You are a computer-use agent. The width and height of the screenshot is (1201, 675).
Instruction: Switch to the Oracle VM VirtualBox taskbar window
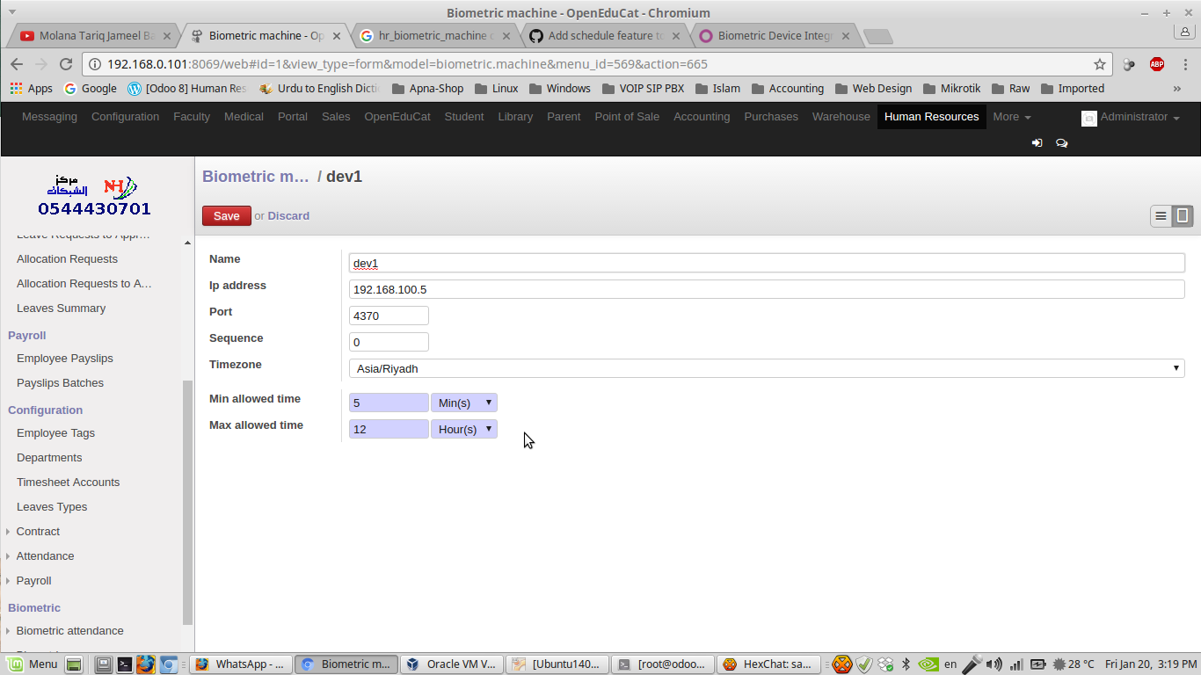[453, 664]
